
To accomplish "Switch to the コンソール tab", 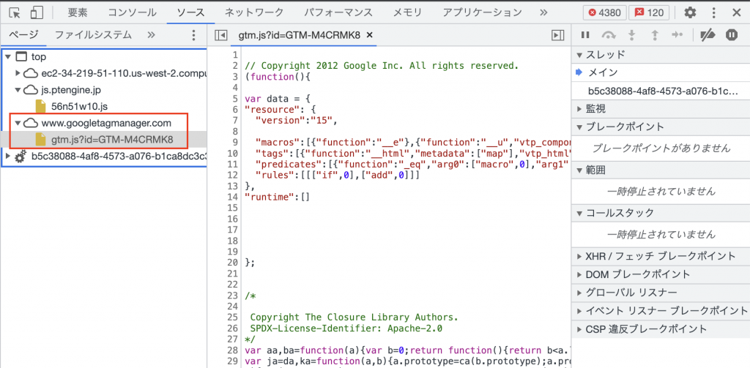I will point(132,12).
